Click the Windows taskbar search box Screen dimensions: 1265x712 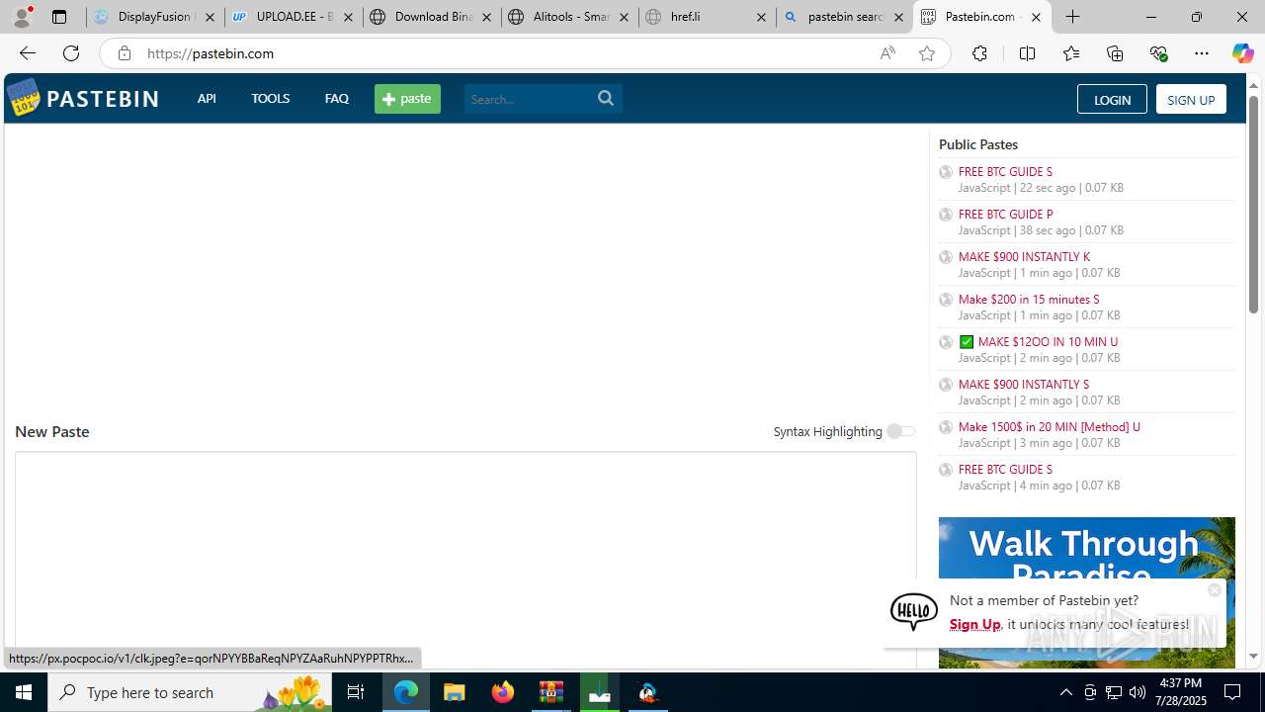click(192, 692)
